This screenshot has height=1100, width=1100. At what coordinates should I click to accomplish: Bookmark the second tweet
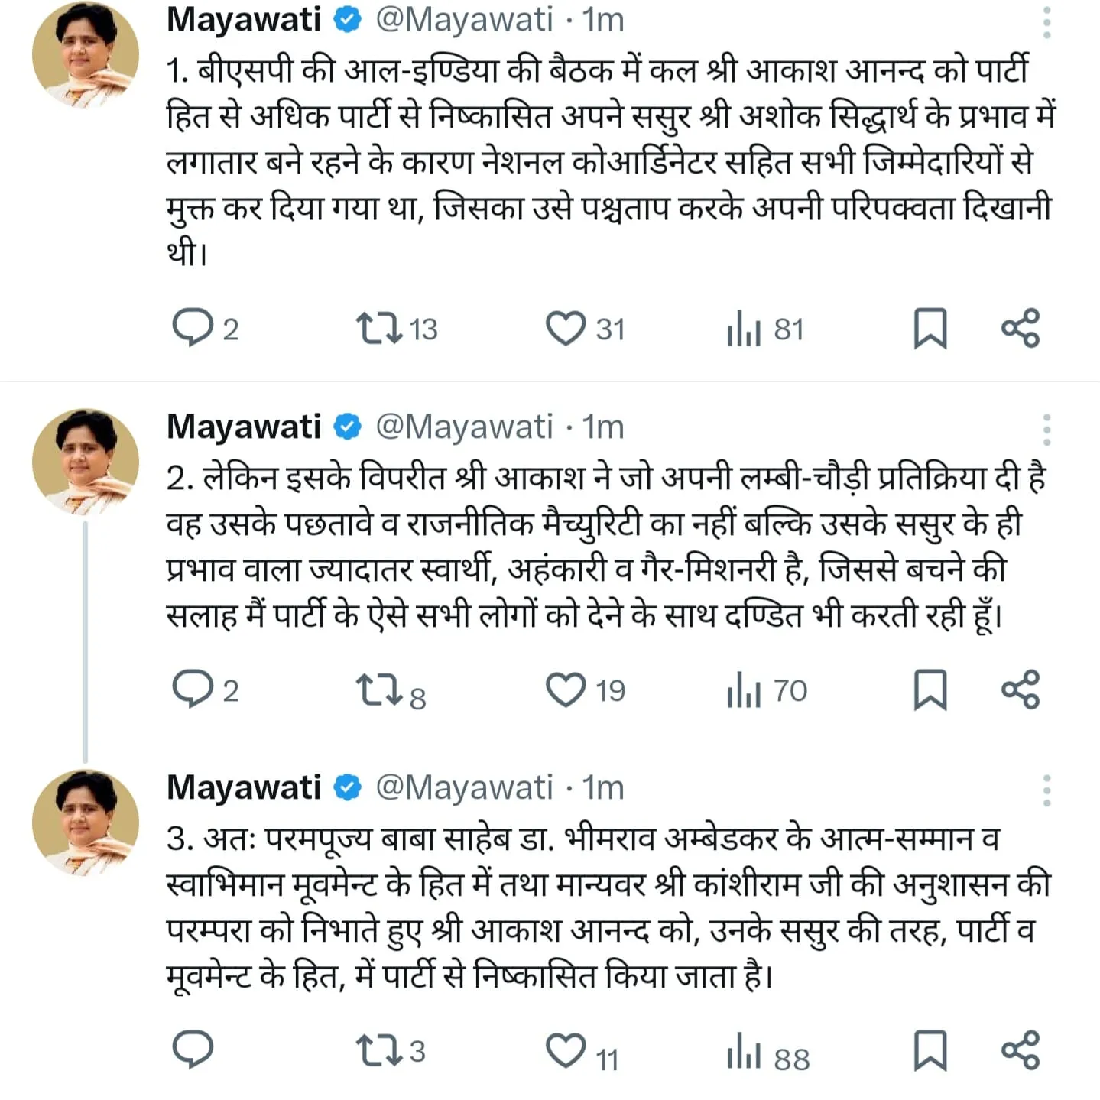931,692
